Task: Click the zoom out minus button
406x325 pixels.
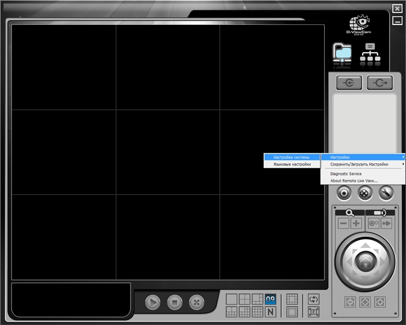Action: [344, 224]
